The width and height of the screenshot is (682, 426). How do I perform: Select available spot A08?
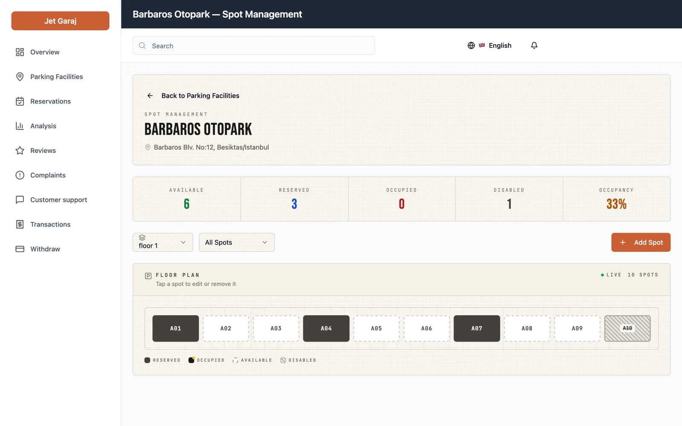point(527,328)
